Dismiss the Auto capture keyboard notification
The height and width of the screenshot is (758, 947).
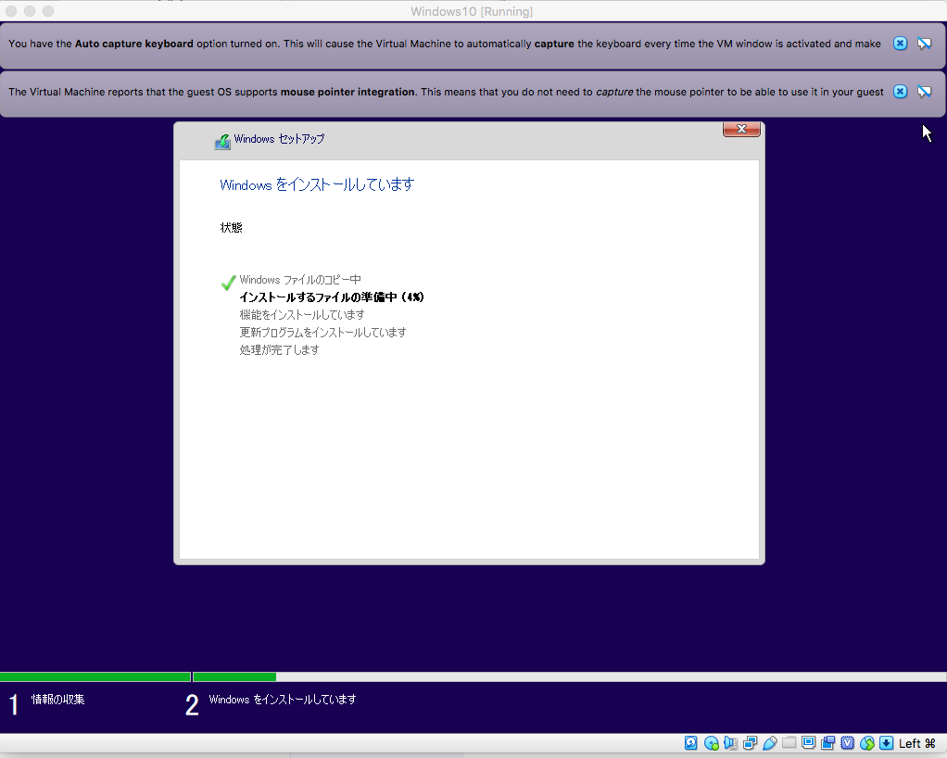pos(900,44)
